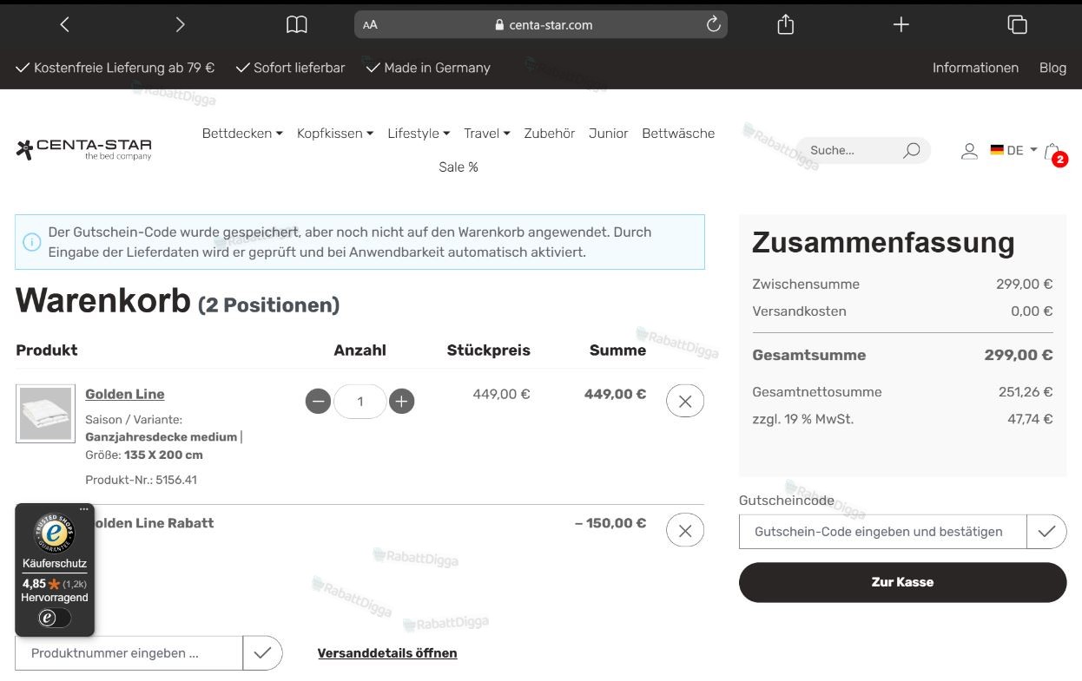Click the centa-star.com address bar

click(x=541, y=25)
